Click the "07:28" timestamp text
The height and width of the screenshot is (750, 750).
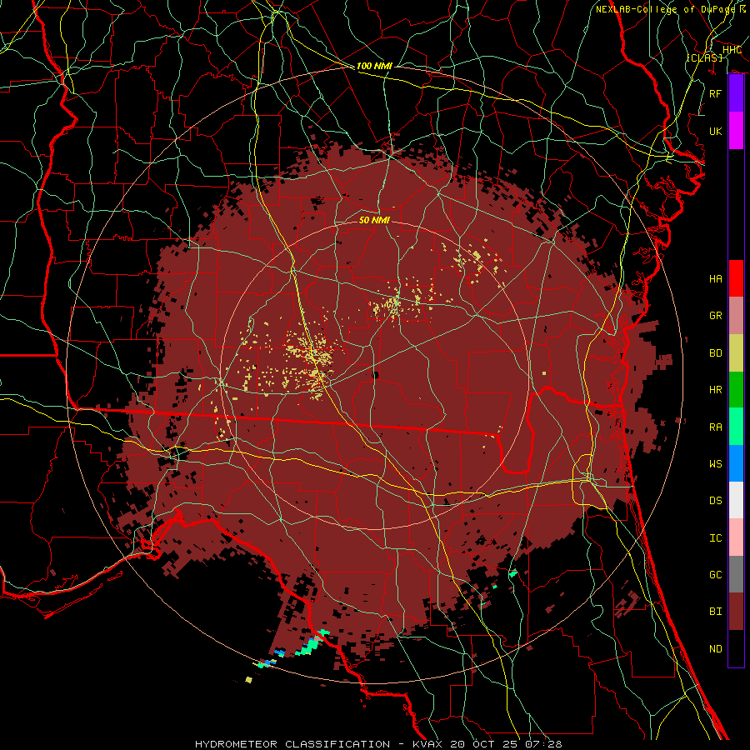point(544,744)
